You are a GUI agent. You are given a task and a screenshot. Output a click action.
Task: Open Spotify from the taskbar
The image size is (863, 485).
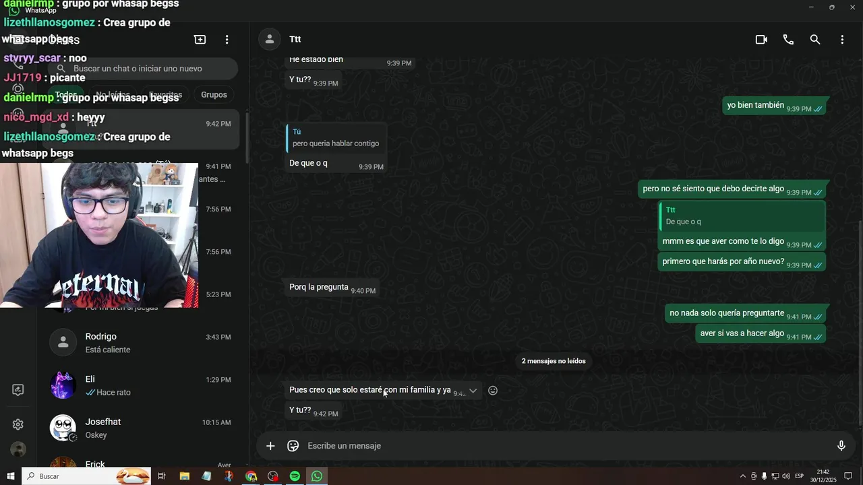pos(295,476)
